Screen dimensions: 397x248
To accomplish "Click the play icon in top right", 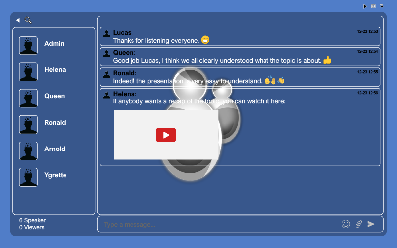I will pyautogui.click(x=365, y=6).
